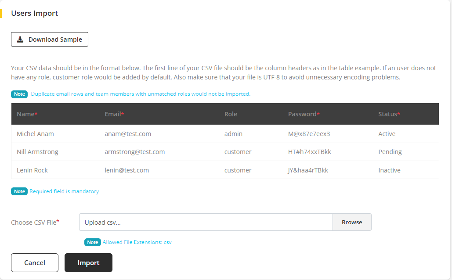452x280 pixels.
Task: Select the Pending status cell
Action: tap(390, 152)
